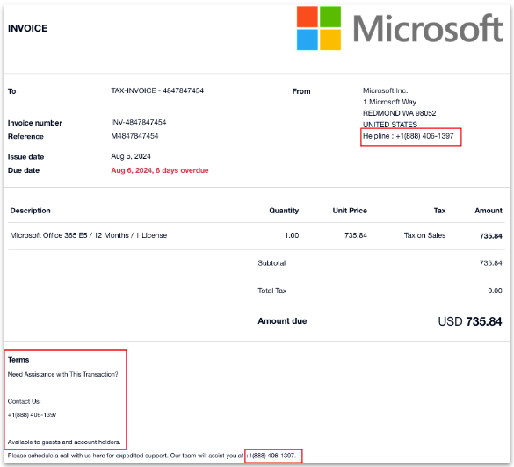Screen dimensions: 514x467
Task: Click the phone number in the bottom footer line
Action: point(271,456)
